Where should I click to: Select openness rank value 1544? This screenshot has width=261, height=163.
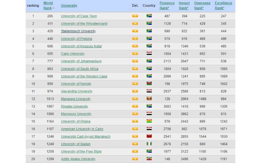[202, 137]
